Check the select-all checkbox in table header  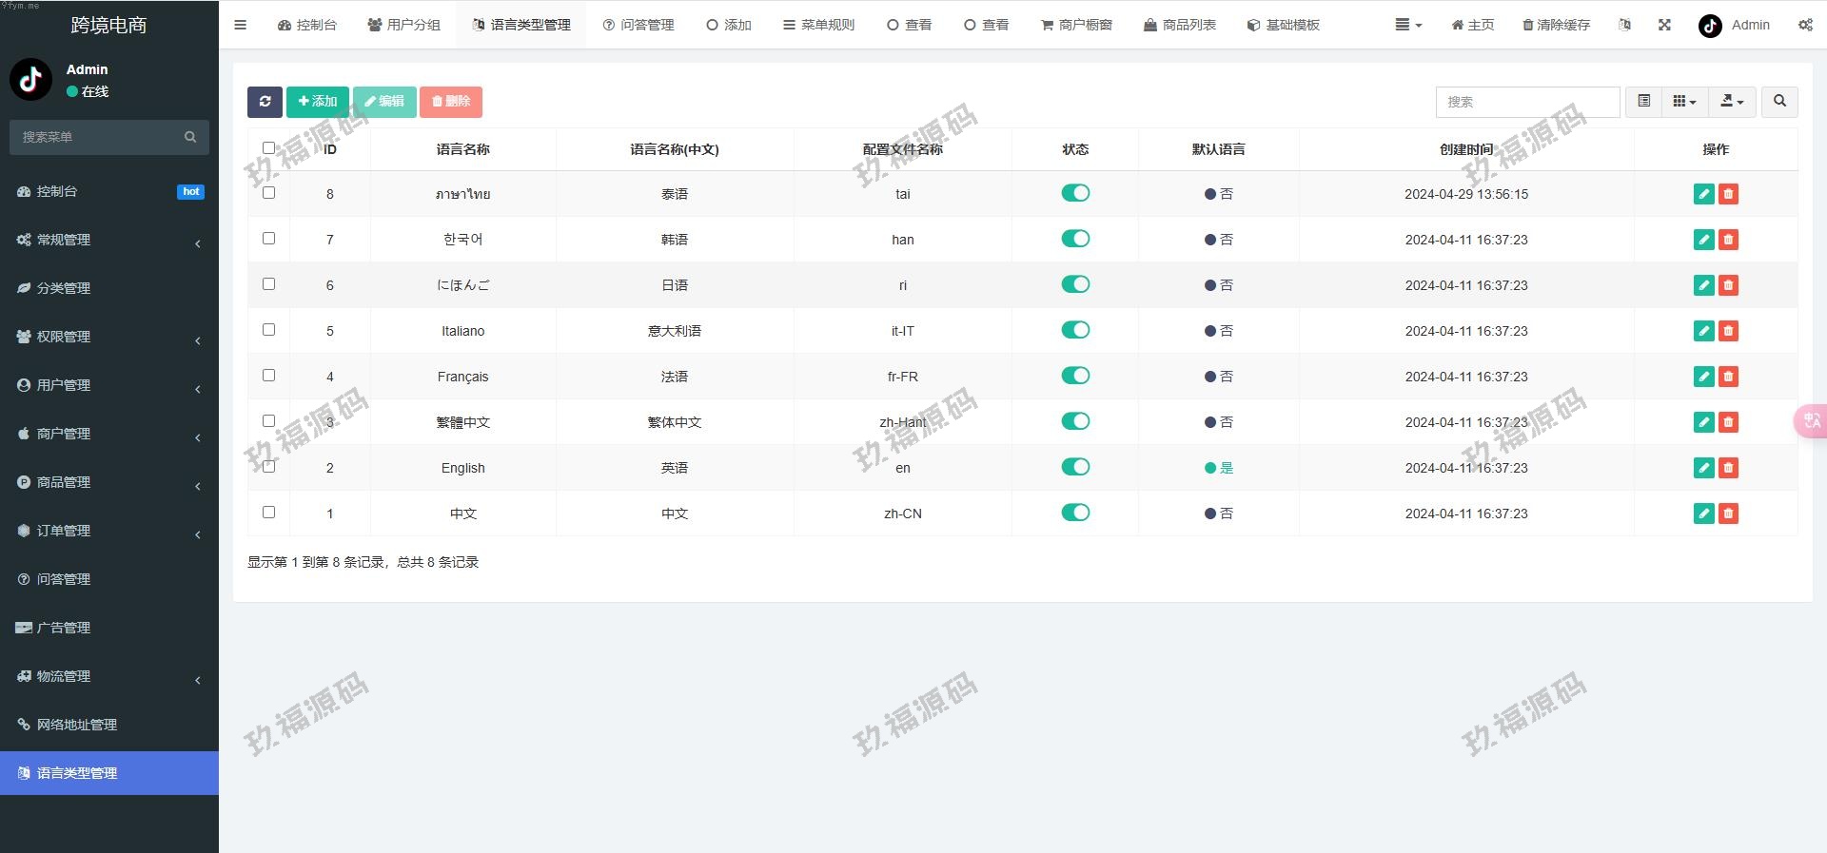[x=268, y=148]
